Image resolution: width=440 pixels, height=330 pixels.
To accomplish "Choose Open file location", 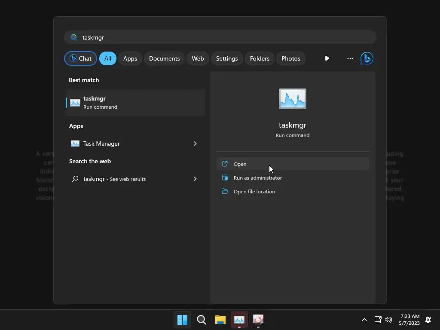I will pos(292,191).
